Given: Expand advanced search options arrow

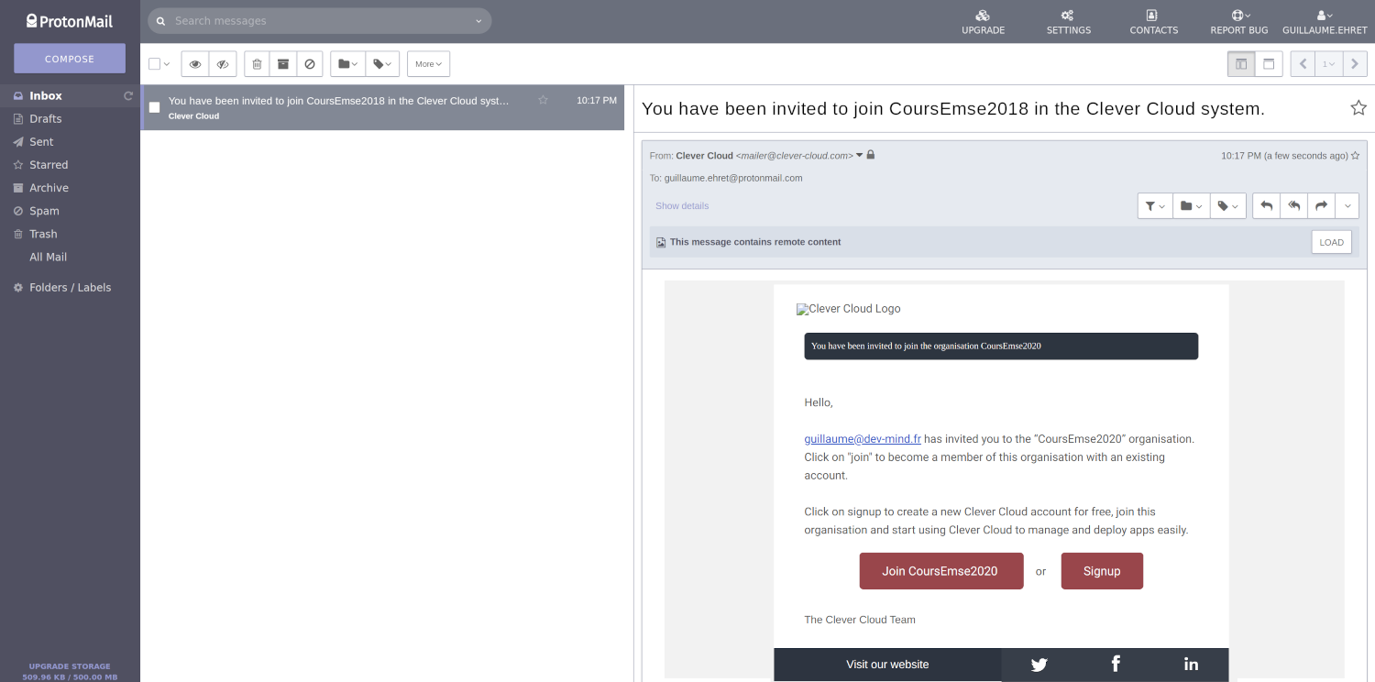Looking at the screenshot, I should (x=478, y=21).
